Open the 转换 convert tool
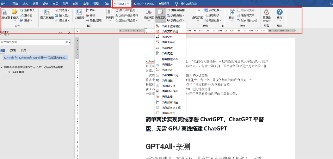Screen dimensions: 333x159 coord(231,15)
